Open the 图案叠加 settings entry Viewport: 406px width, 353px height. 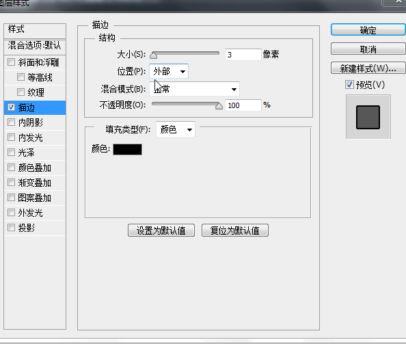pos(34,198)
